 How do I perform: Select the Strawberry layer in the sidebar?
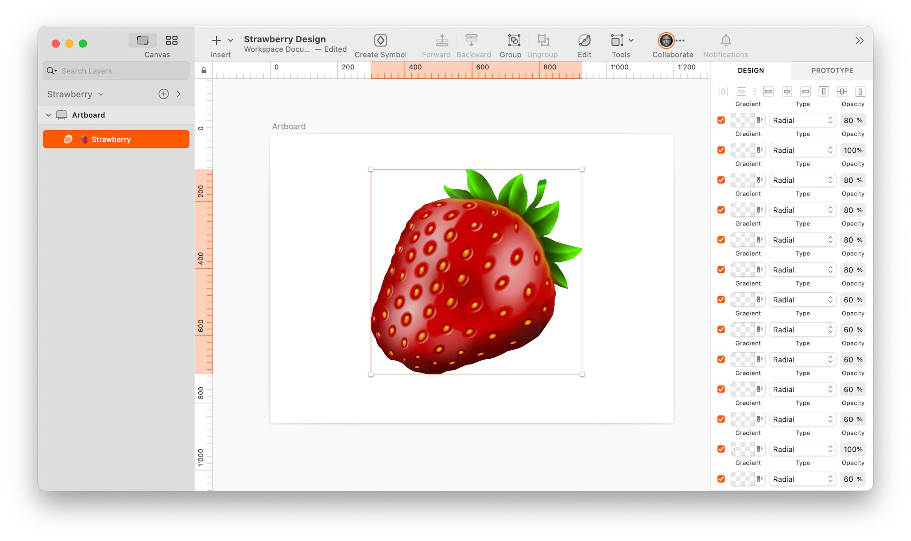click(x=116, y=139)
